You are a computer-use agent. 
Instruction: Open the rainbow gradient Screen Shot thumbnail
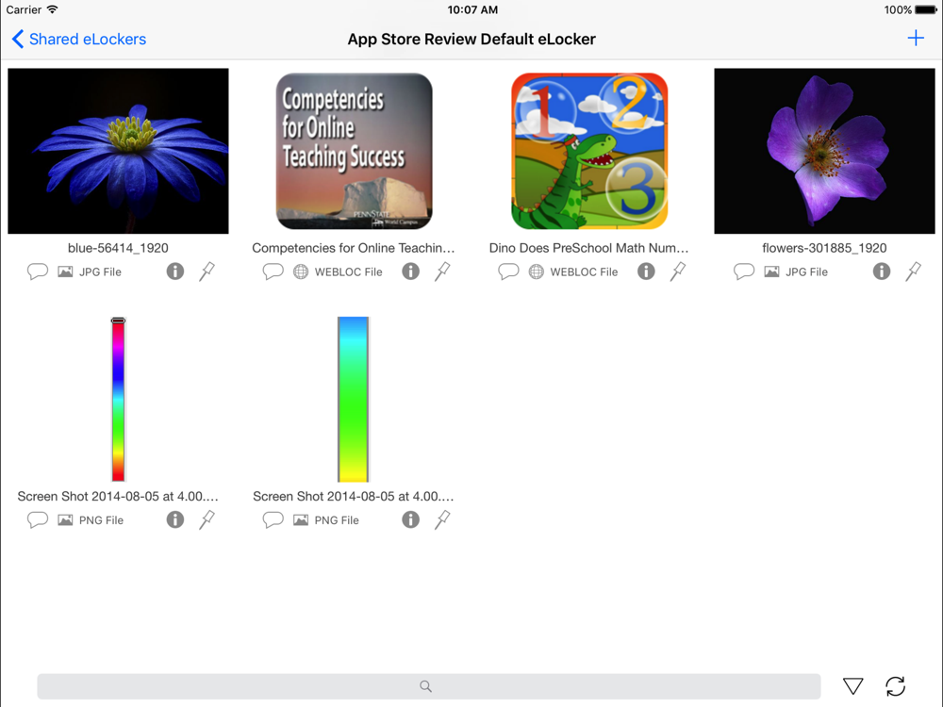coord(119,399)
